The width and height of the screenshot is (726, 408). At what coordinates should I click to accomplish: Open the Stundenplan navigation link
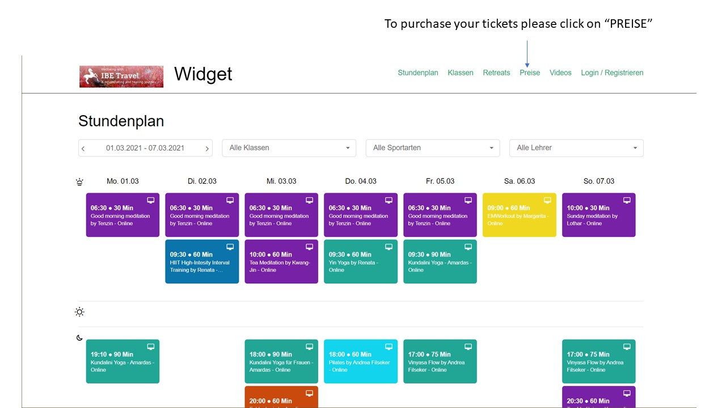tap(418, 73)
